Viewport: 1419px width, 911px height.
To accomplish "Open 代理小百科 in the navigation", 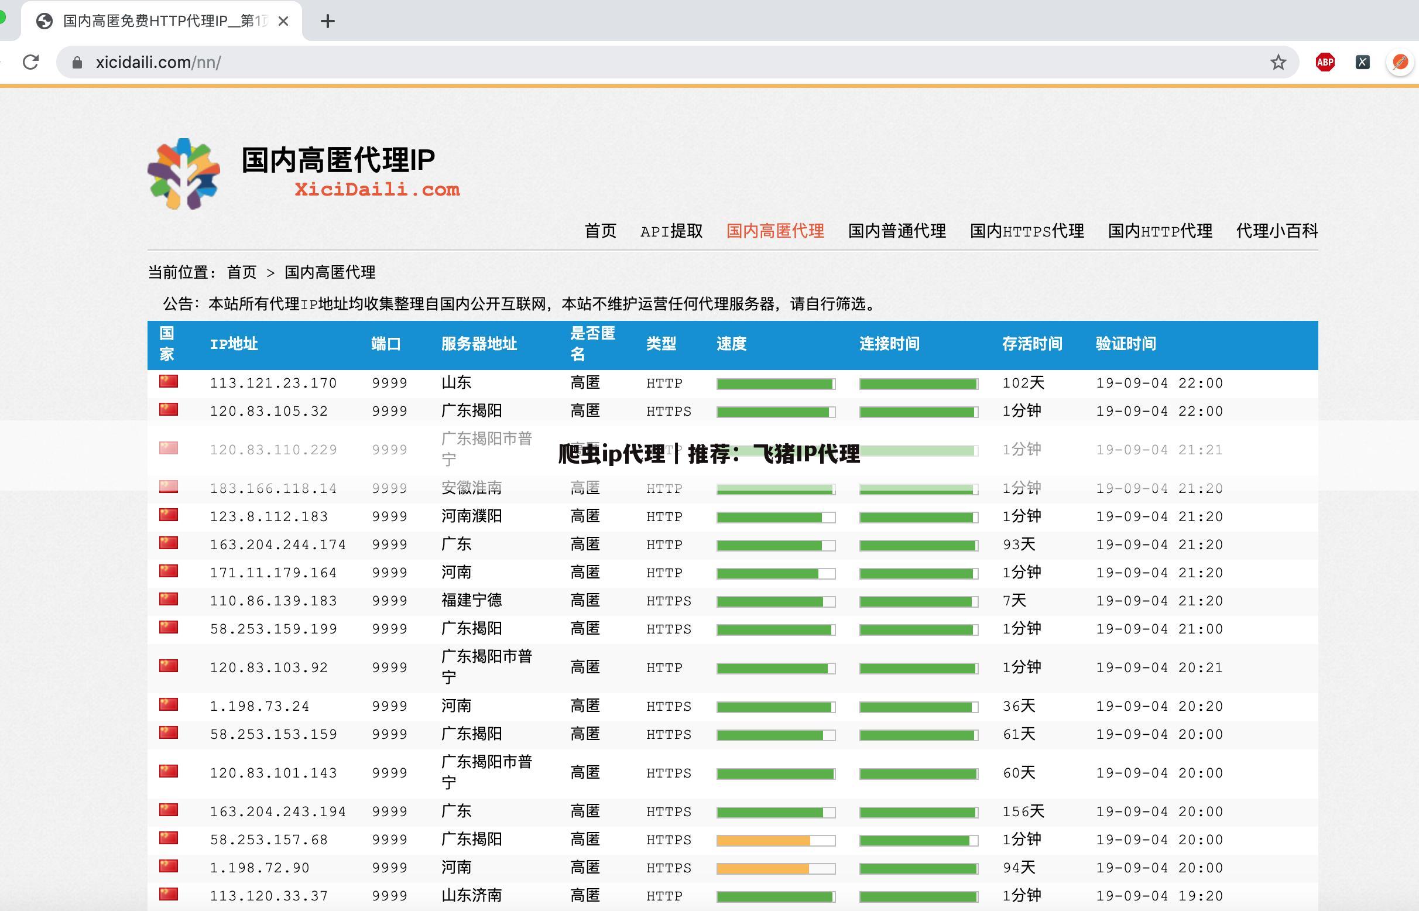I will pos(1277,231).
